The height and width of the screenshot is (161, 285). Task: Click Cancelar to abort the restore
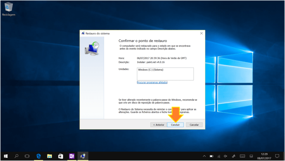coord(194,125)
